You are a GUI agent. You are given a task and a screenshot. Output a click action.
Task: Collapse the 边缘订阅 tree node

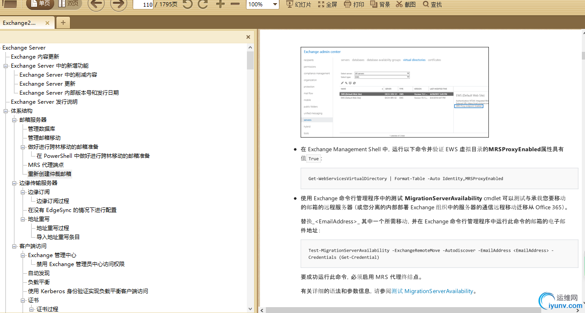(23, 192)
